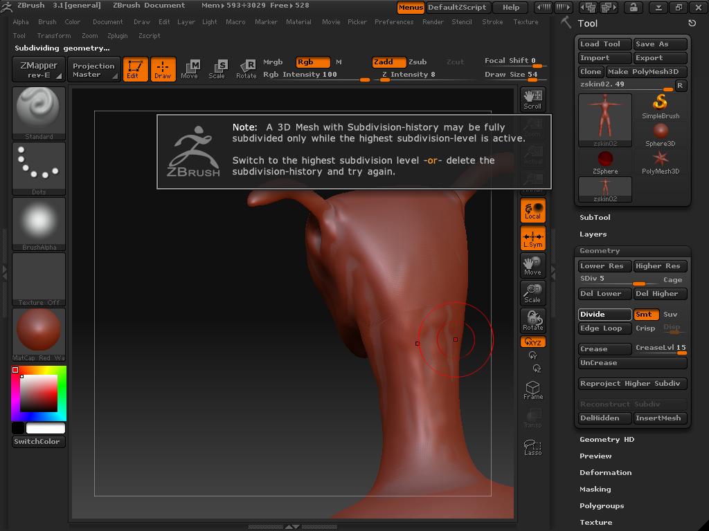The width and height of the screenshot is (709, 531).
Task: Select the Scale tool in top toolbar
Action: click(x=217, y=69)
